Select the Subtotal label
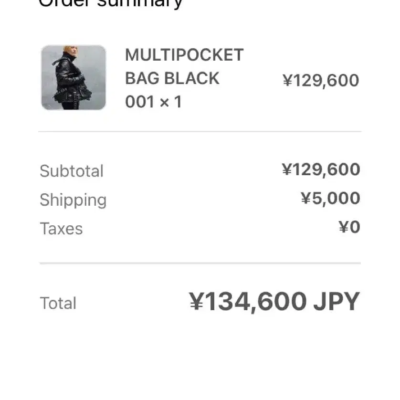Viewport: 400px width, 400px height. pos(72,171)
